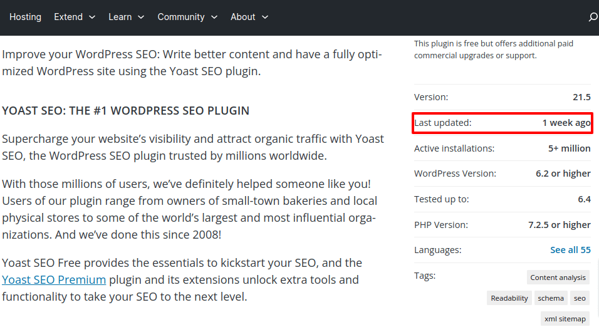Click the Readability tag
The image size is (599, 332).
coord(509,298)
